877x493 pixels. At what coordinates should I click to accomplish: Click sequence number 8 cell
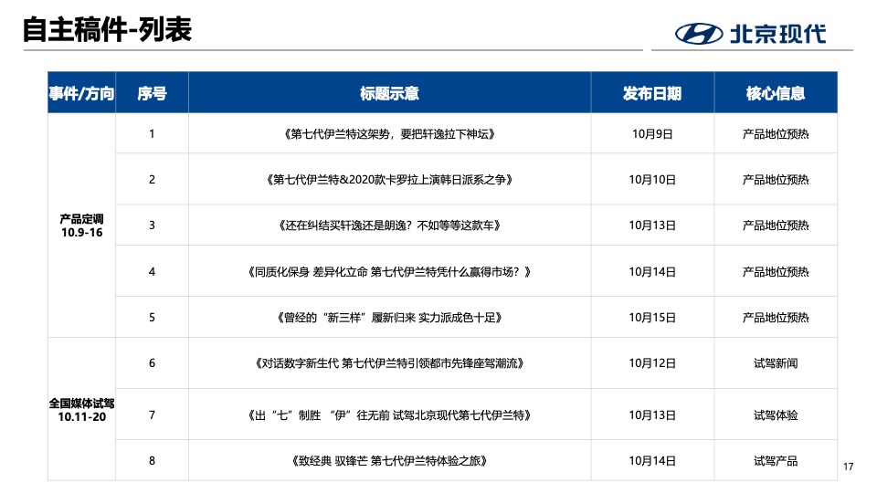pyautogui.click(x=153, y=460)
